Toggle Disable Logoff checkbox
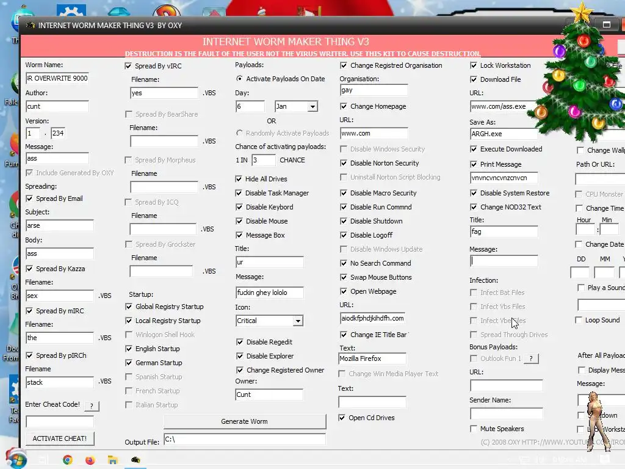The width and height of the screenshot is (625, 469). pos(343,235)
